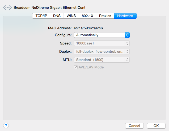Switch to the DNS tab

tap(57, 16)
